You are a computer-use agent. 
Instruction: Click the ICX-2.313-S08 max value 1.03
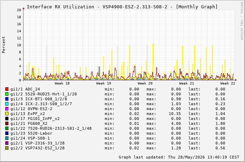[176, 104]
